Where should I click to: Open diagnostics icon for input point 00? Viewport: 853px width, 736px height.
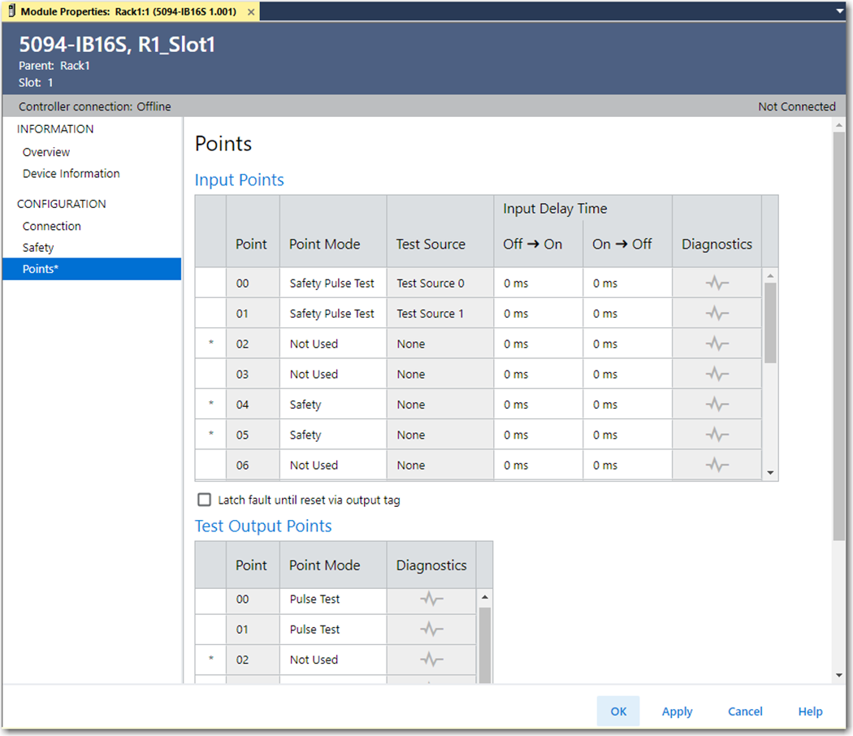coord(717,284)
